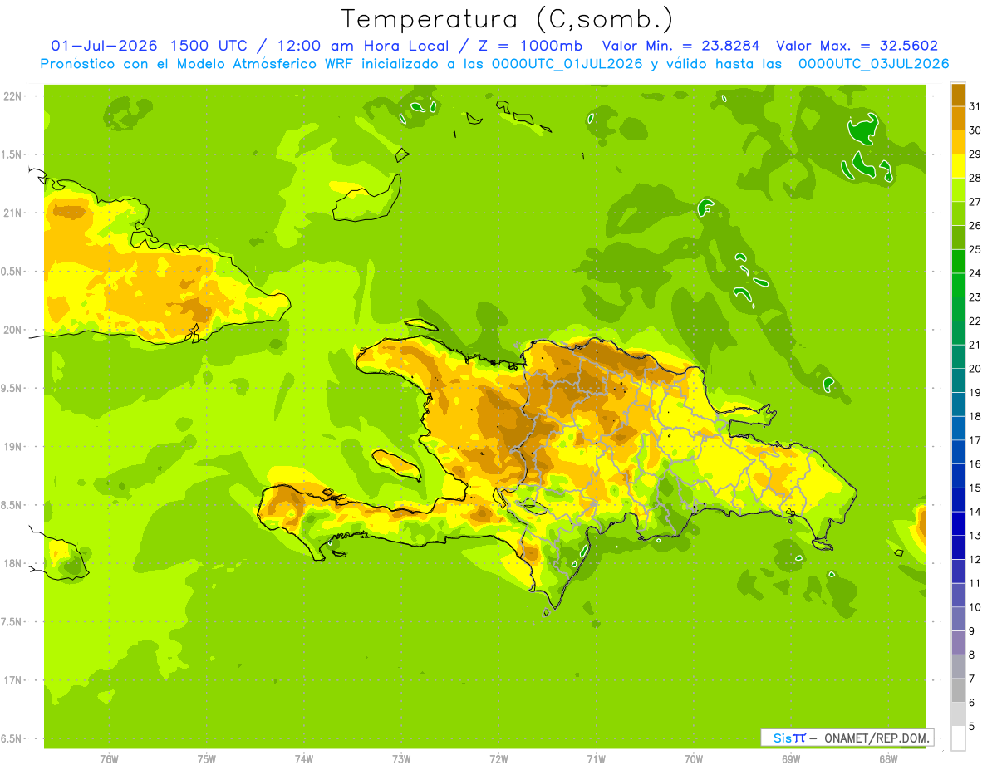Select the legend swatch between 27 and 28
The height and width of the screenshot is (770, 997).
[x=958, y=189]
